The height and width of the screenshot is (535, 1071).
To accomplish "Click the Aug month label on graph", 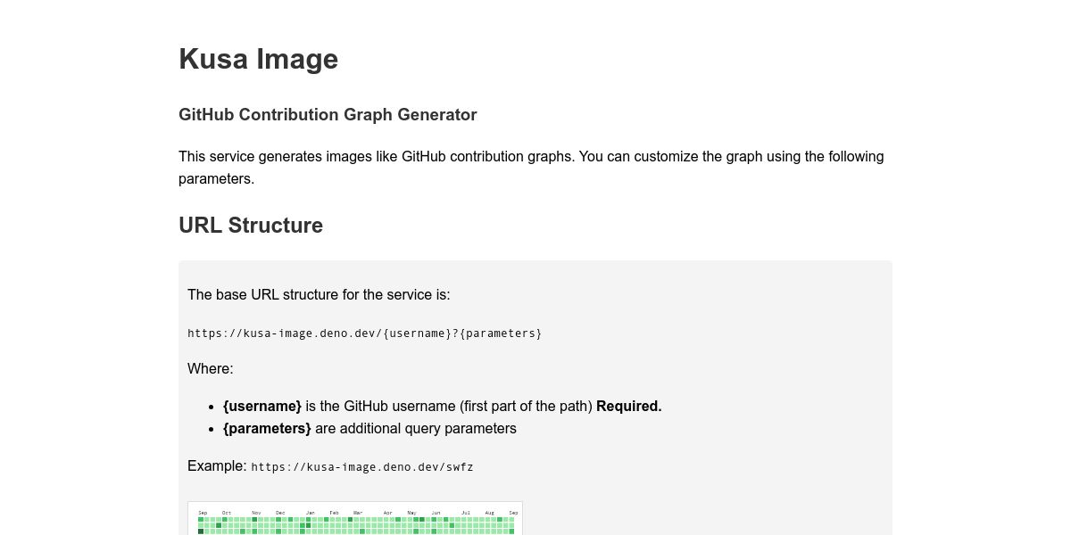I will pyautogui.click(x=489, y=513).
